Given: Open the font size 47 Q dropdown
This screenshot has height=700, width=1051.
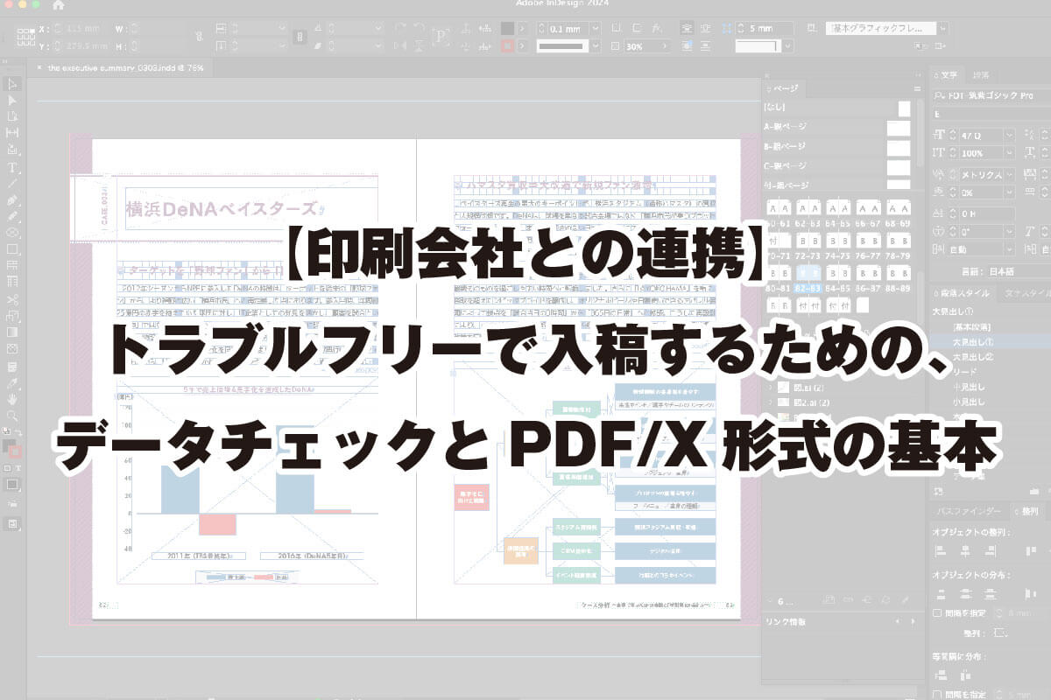Looking at the screenshot, I should [1009, 135].
